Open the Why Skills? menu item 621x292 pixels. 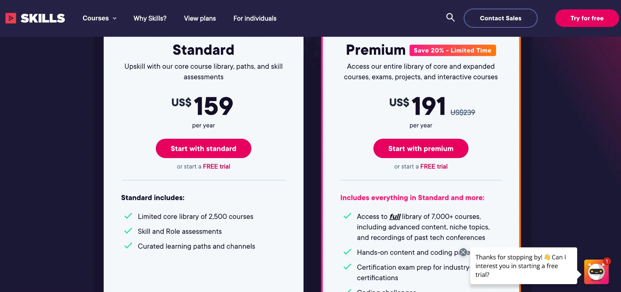tap(150, 18)
